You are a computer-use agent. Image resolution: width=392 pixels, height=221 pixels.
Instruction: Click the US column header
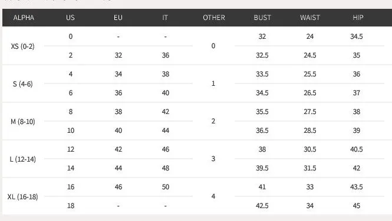point(71,18)
